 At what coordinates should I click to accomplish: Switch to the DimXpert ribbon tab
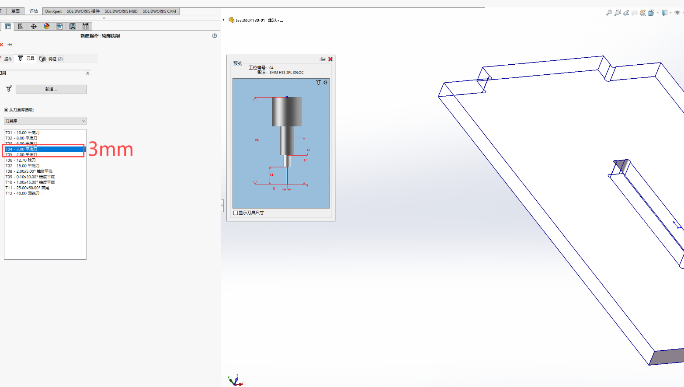[53, 11]
